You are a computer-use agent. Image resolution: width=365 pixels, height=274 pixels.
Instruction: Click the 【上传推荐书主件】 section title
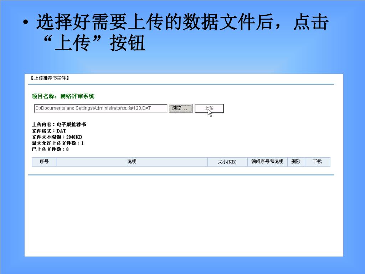click(50, 78)
